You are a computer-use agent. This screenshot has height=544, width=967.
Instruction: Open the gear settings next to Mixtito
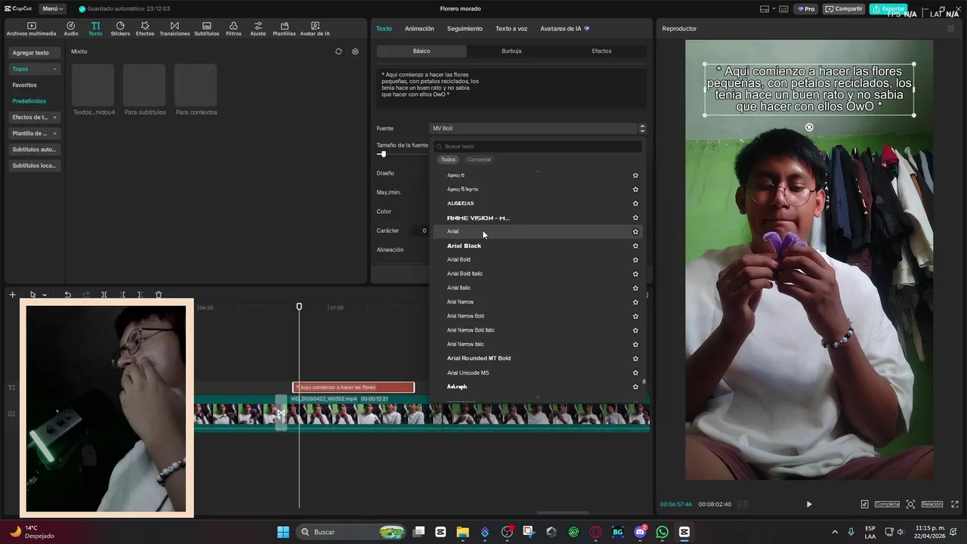(x=355, y=51)
